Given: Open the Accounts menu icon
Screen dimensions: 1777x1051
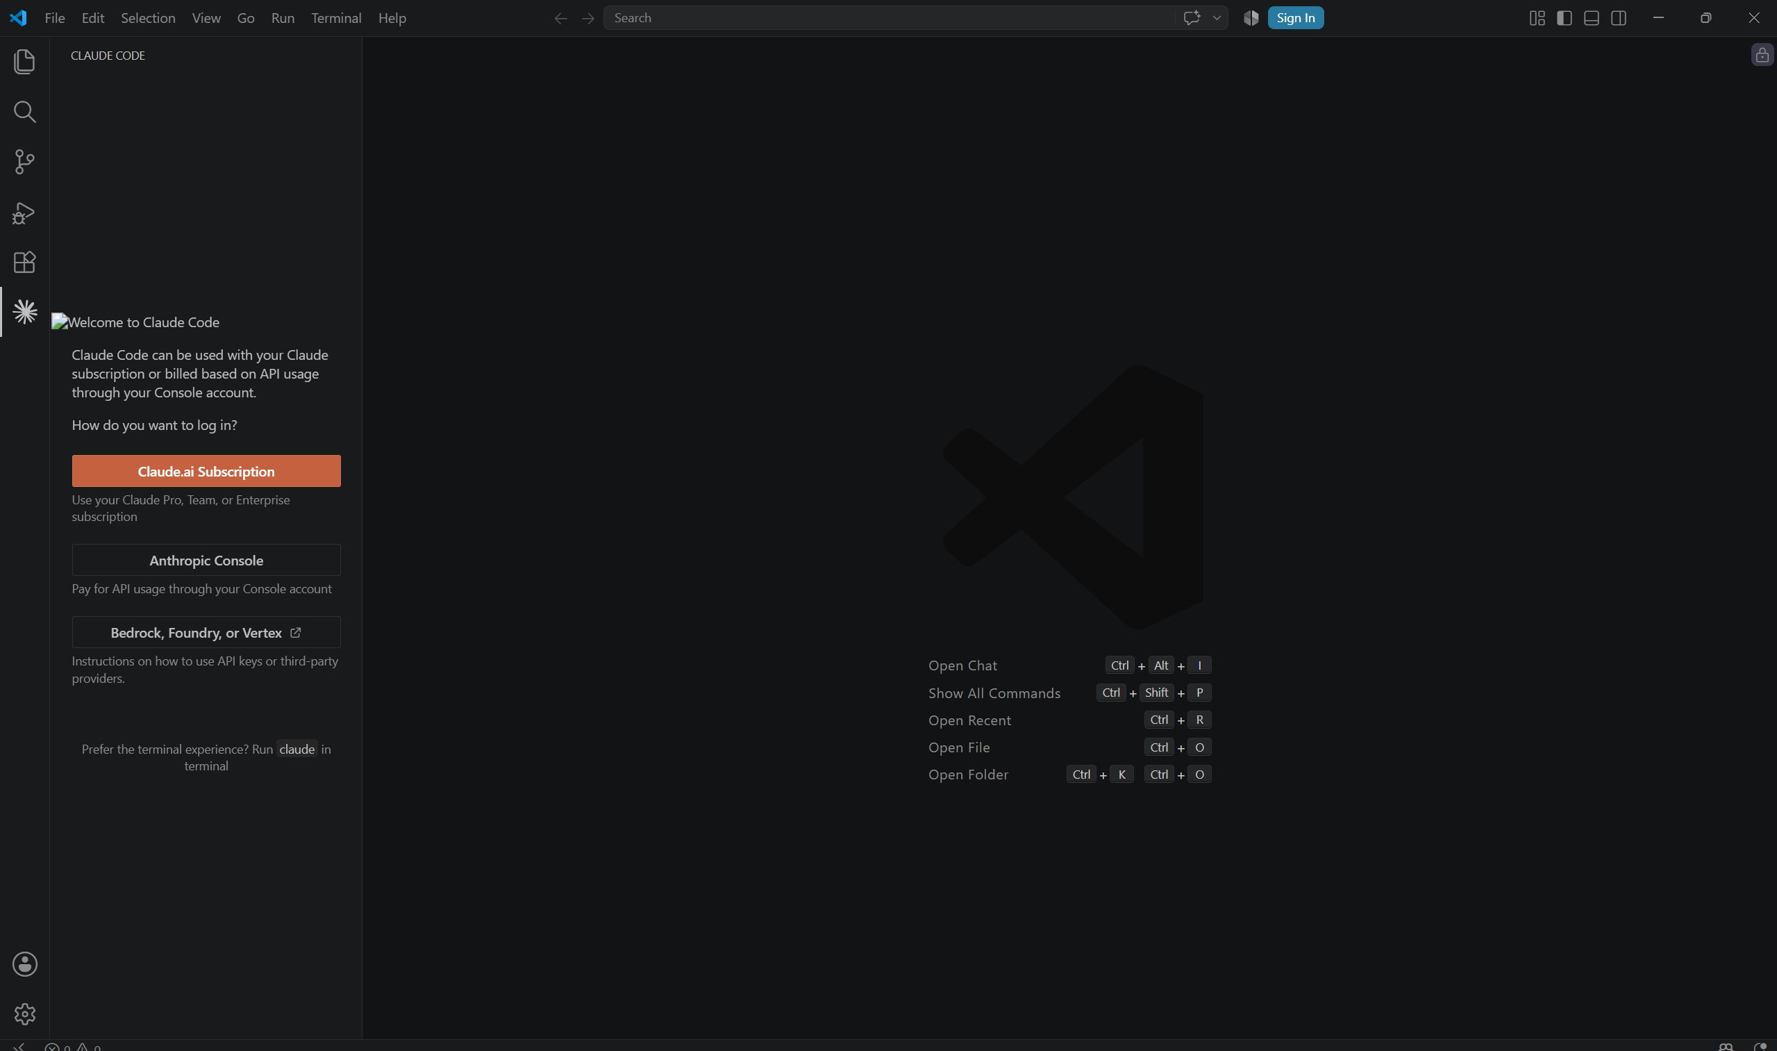Looking at the screenshot, I should [25, 964].
